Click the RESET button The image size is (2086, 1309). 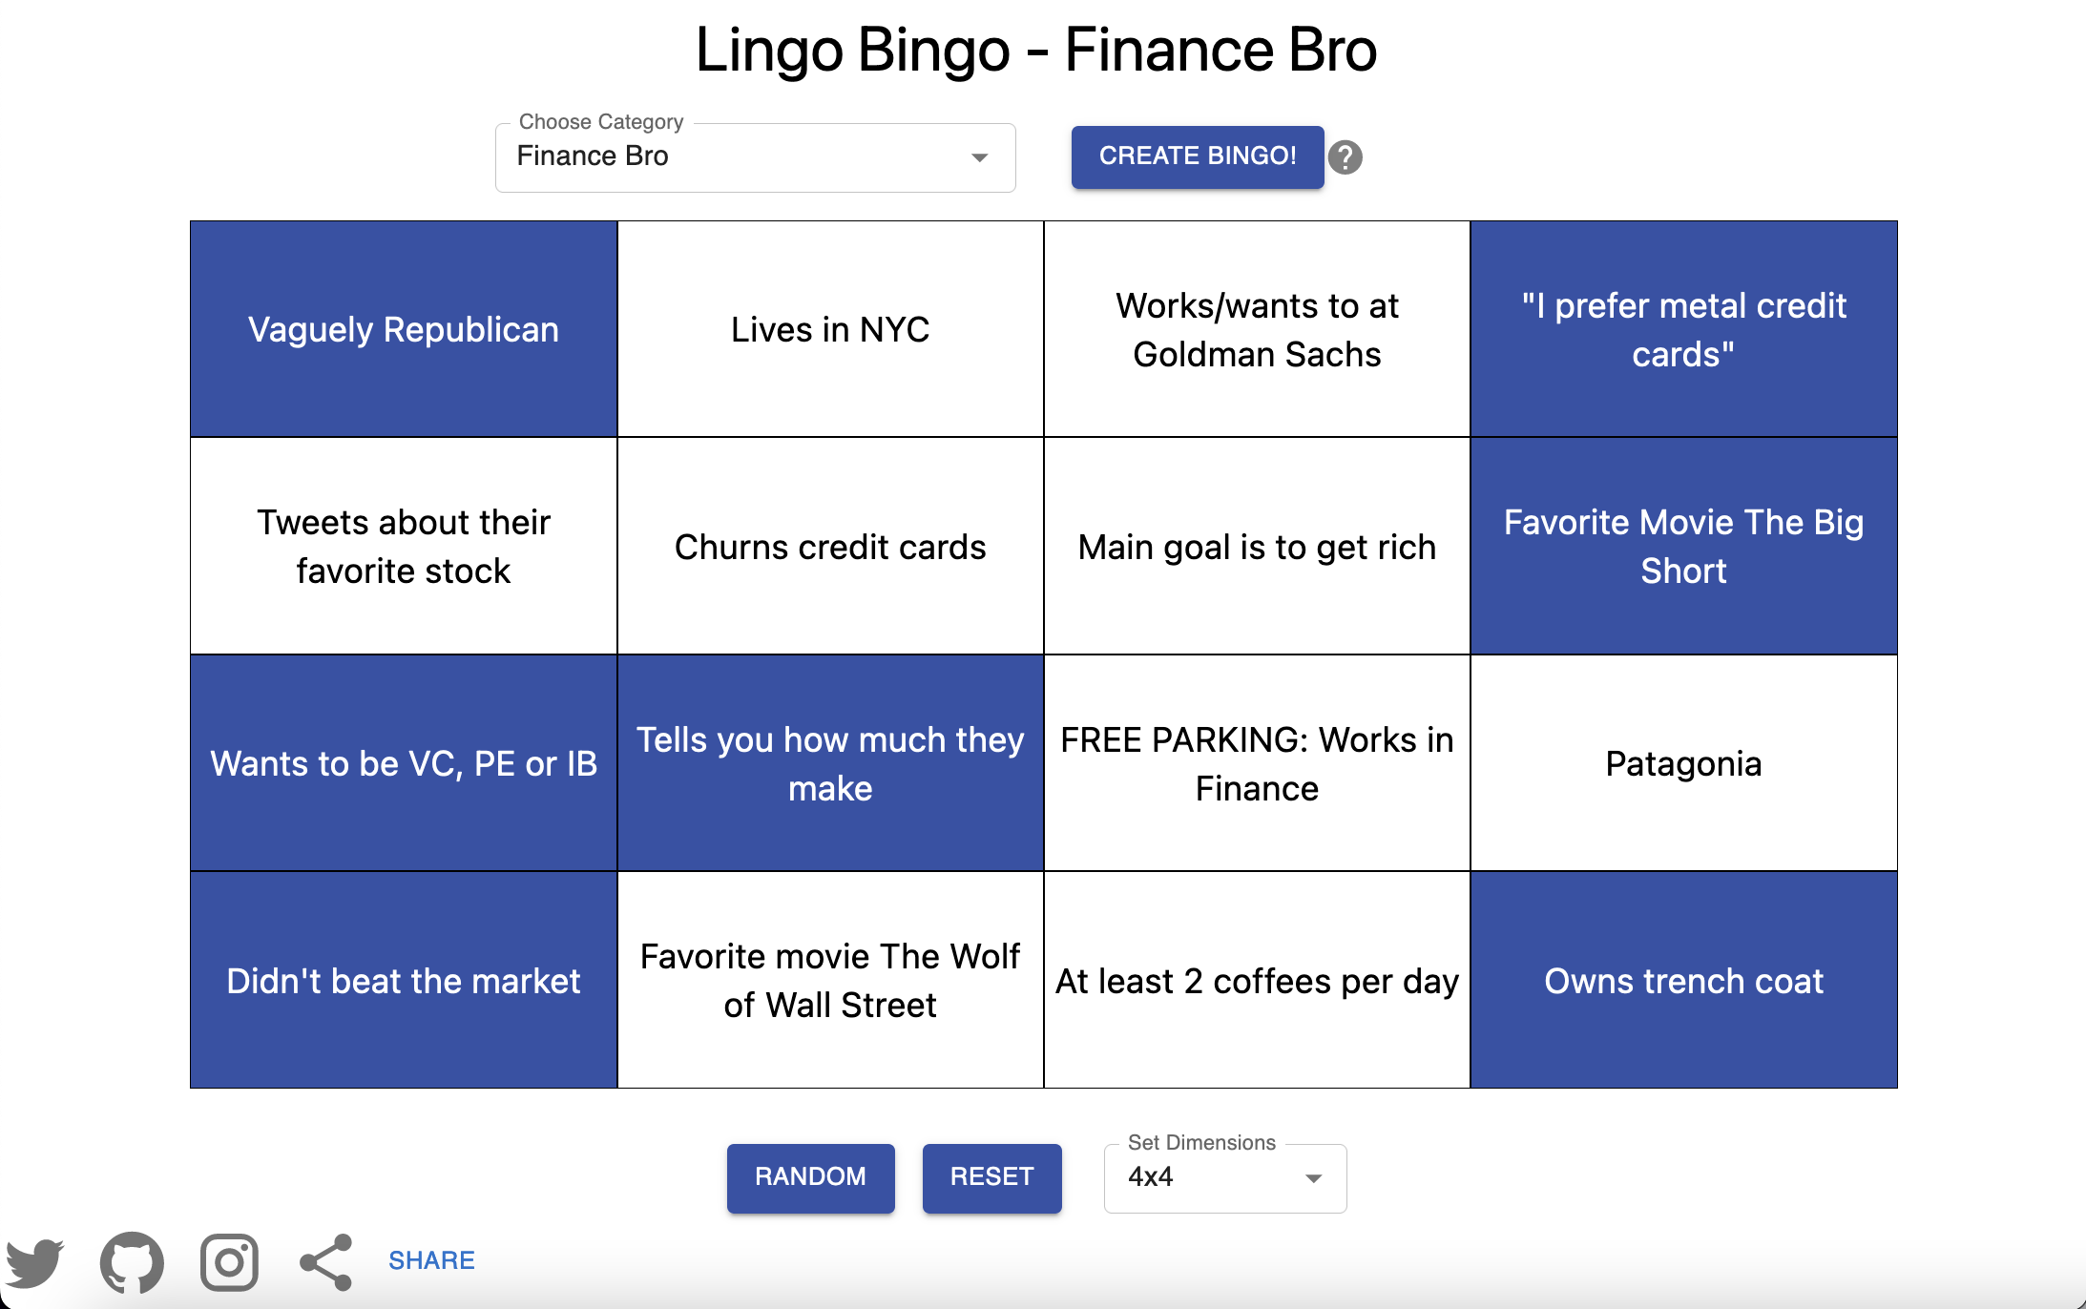point(992,1178)
